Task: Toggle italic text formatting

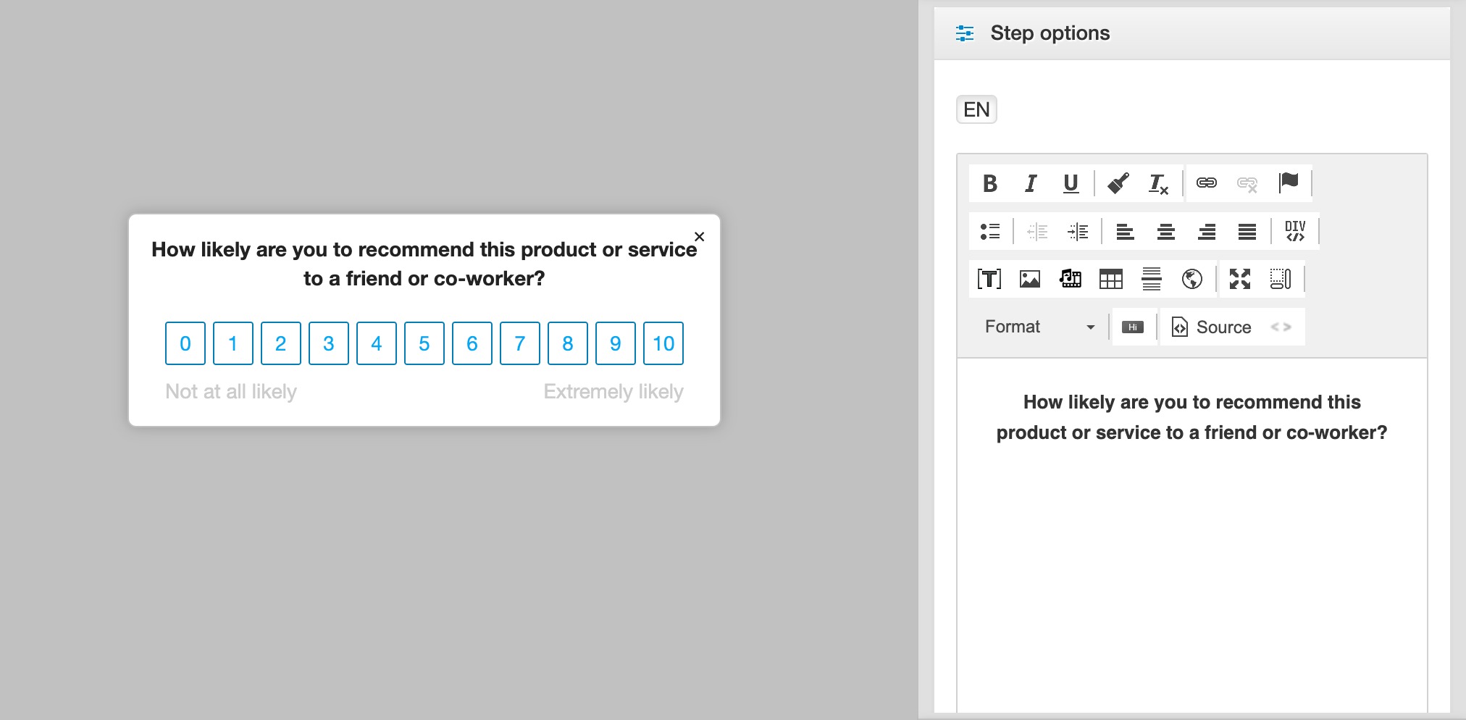Action: pyautogui.click(x=1030, y=183)
